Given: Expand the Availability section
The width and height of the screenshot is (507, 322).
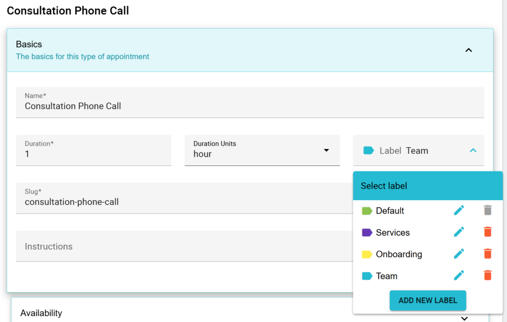Looking at the screenshot, I should click(464, 318).
